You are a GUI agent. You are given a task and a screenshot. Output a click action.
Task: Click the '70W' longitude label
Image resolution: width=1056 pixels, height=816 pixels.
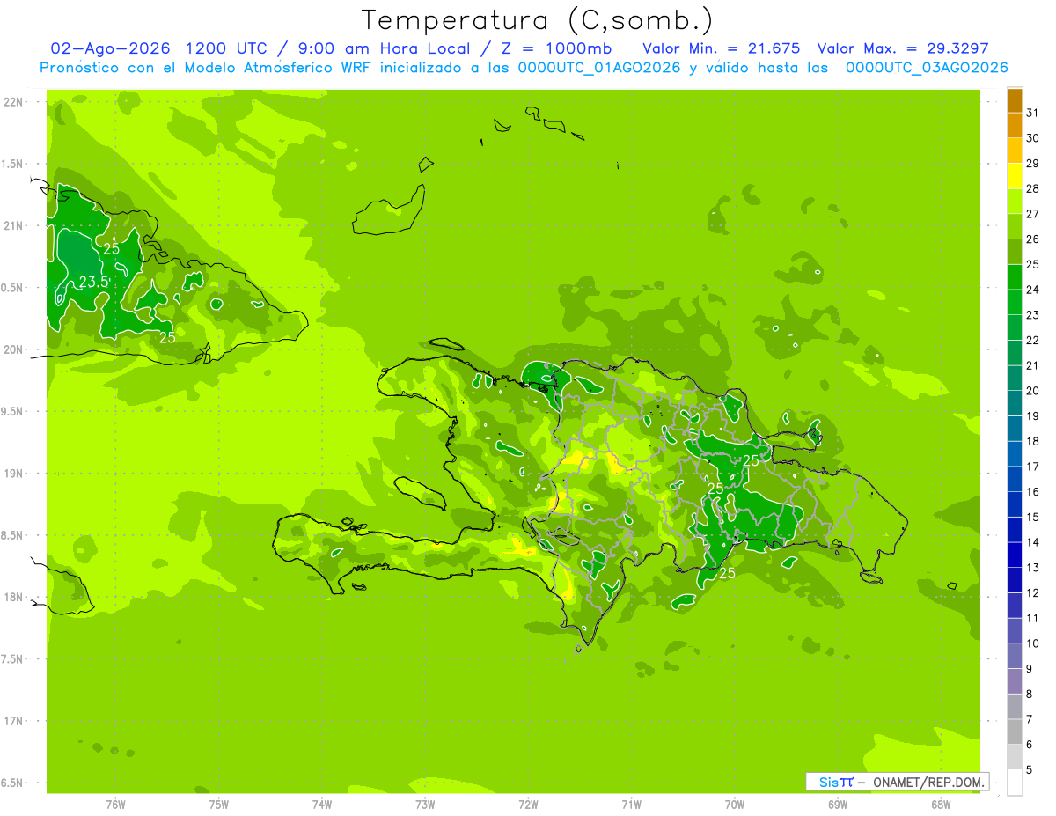click(x=735, y=805)
